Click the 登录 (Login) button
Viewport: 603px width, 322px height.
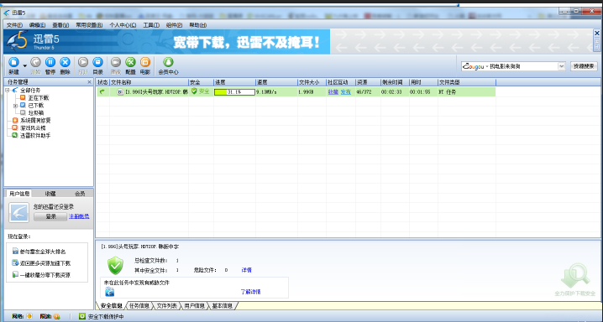[50, 216]
